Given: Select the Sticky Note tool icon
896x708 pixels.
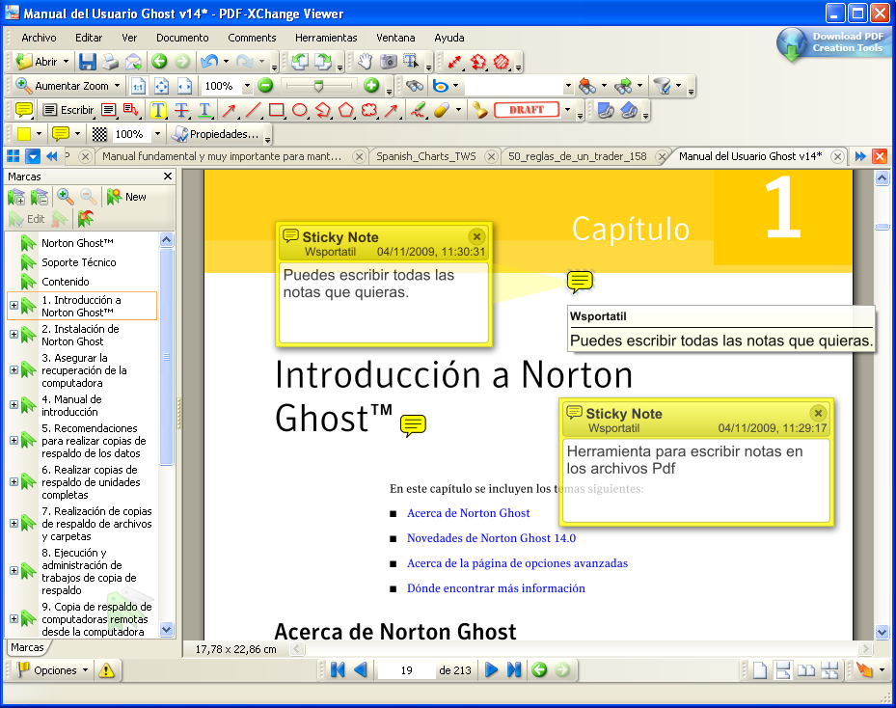Looking at the screenshot, I should click(x=24, y=110).
